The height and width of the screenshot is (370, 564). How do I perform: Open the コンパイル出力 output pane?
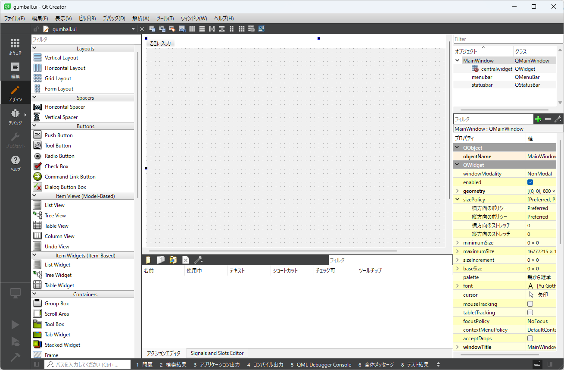pos(265,364)
